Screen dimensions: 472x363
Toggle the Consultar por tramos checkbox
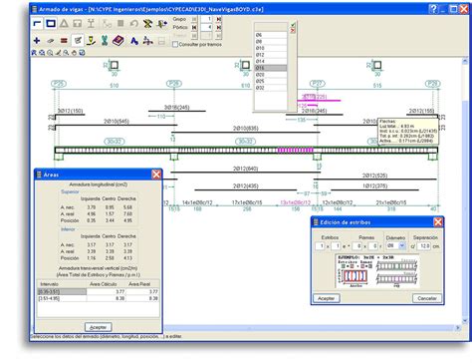[175, 44]
